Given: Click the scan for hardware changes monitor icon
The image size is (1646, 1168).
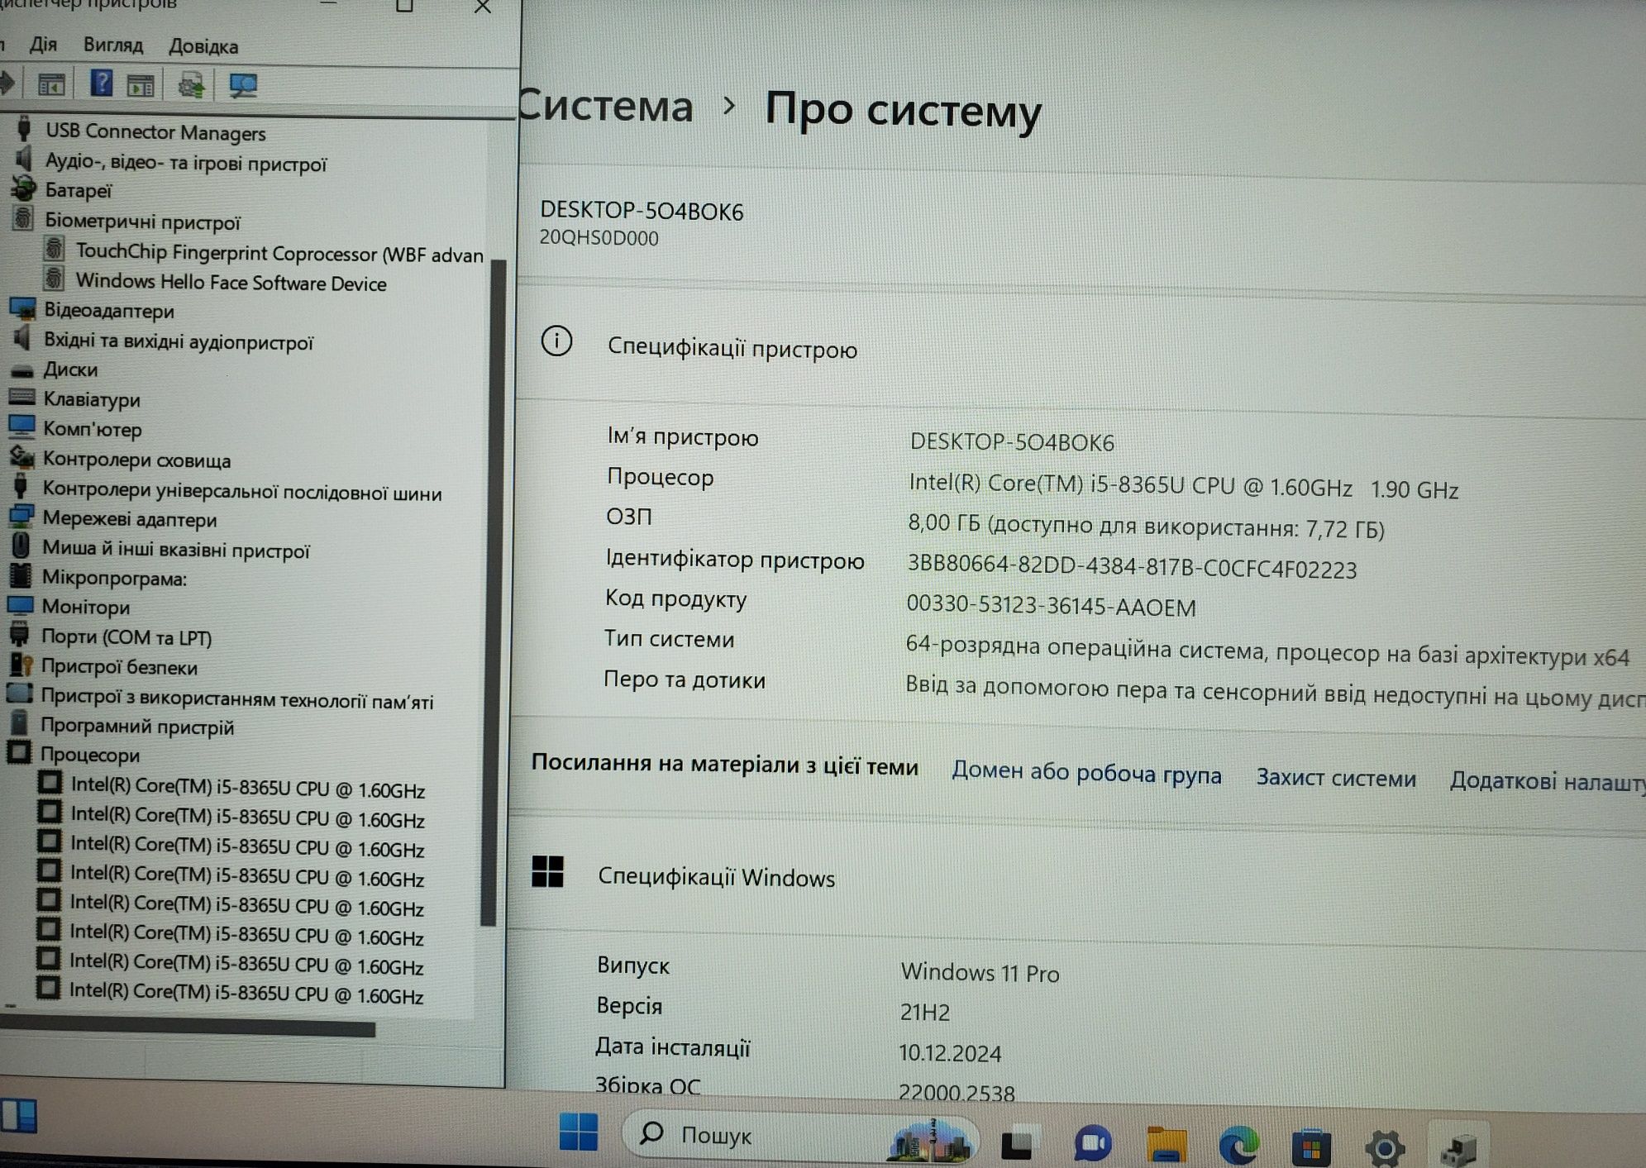Looking at the screenshot, I should coord(243,85).
